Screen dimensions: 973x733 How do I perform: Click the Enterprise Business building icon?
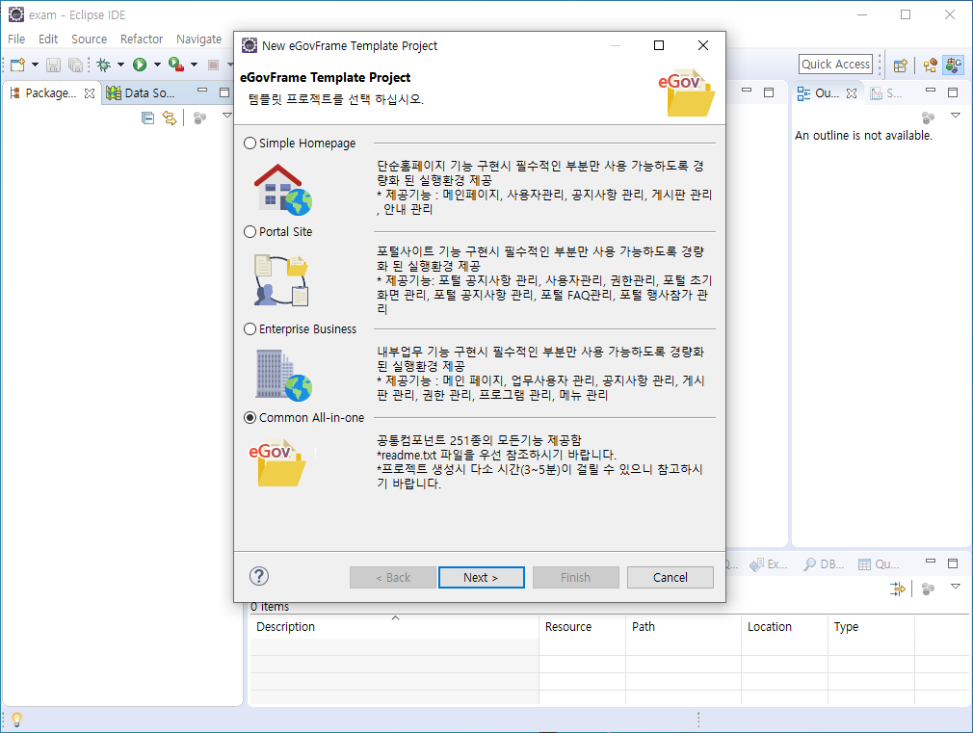tap(283, 375)
